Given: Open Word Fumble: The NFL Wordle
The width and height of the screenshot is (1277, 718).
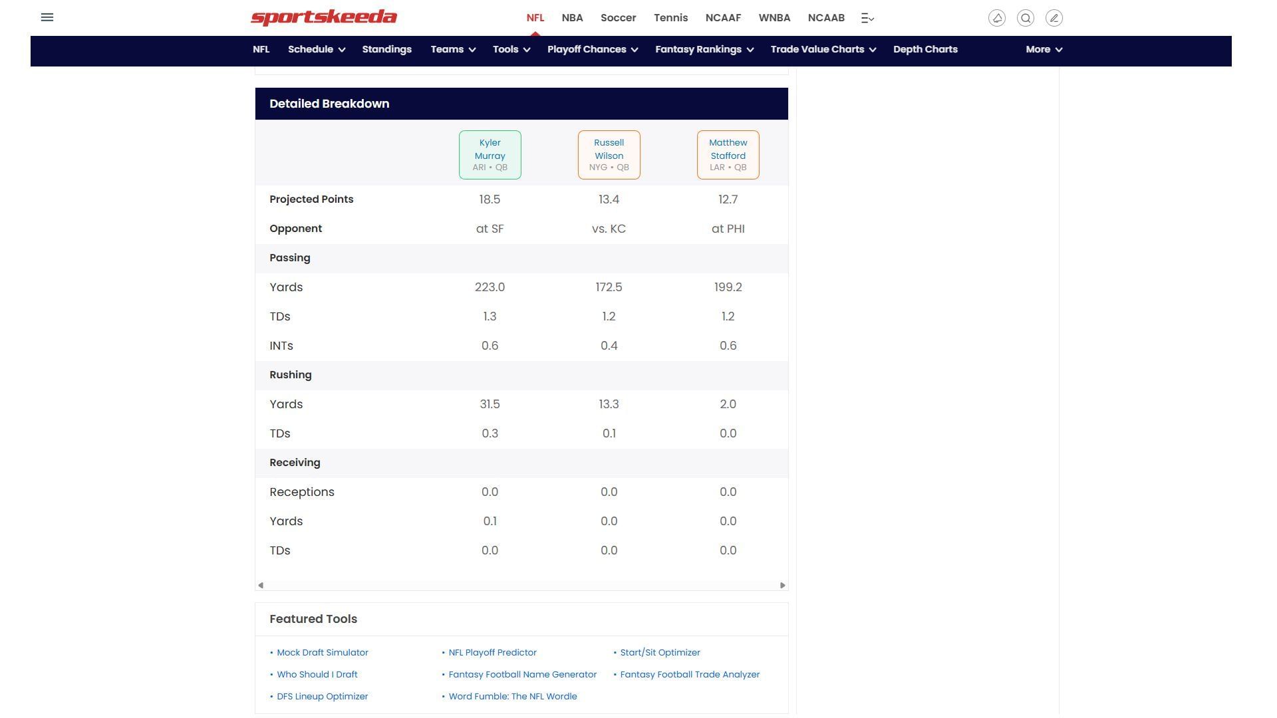Looking at the screenshot, I should pyautogui.click(x=513, y=697).
